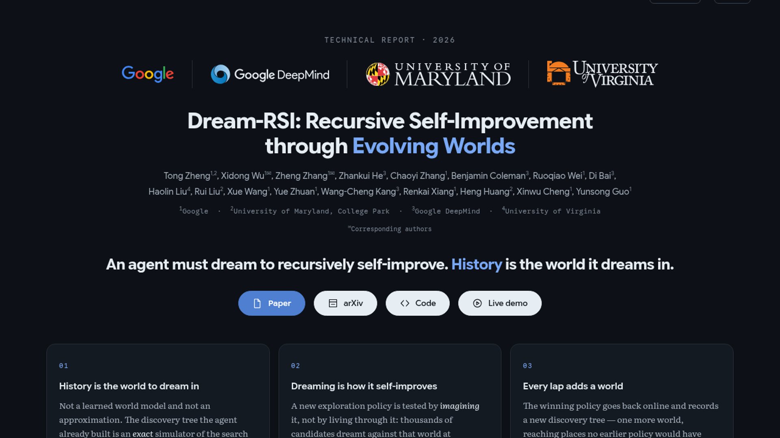Screen dimensions: 780x438
Task: Click the '1Google' affiliation text
Action: click(x=194, y=211)
